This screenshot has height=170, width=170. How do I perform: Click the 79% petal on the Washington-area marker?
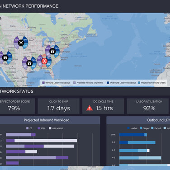tap(57, 48)
